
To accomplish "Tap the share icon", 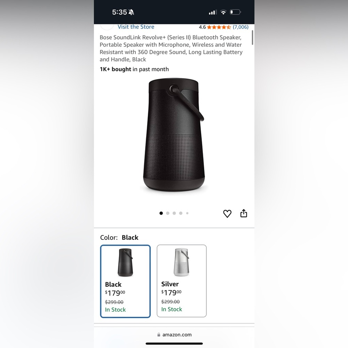I will [x=244, y=213].
